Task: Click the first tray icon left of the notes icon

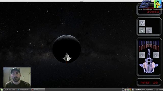Action: 123,89
